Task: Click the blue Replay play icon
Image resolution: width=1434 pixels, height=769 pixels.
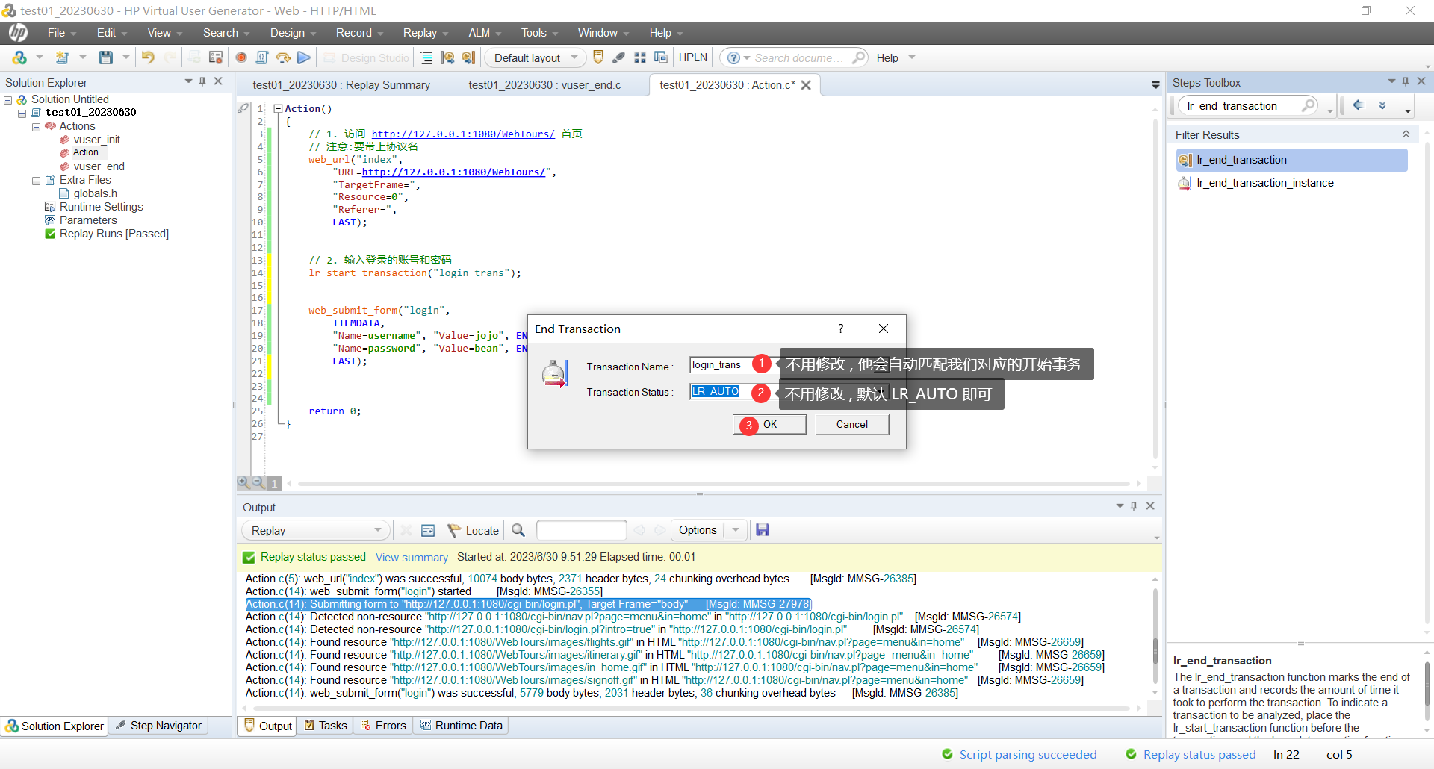Action: click(x=303, y=57)
